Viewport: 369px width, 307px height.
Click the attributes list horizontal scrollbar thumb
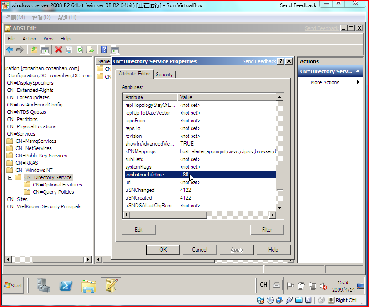[168, 215]
